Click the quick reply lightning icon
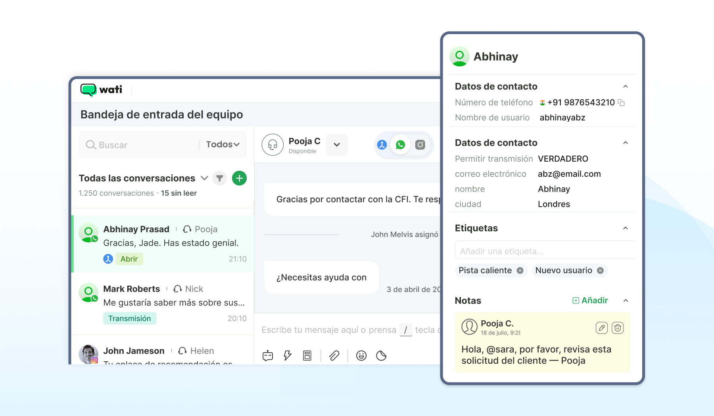Screen dimensions: 714x416 point(288,356)
